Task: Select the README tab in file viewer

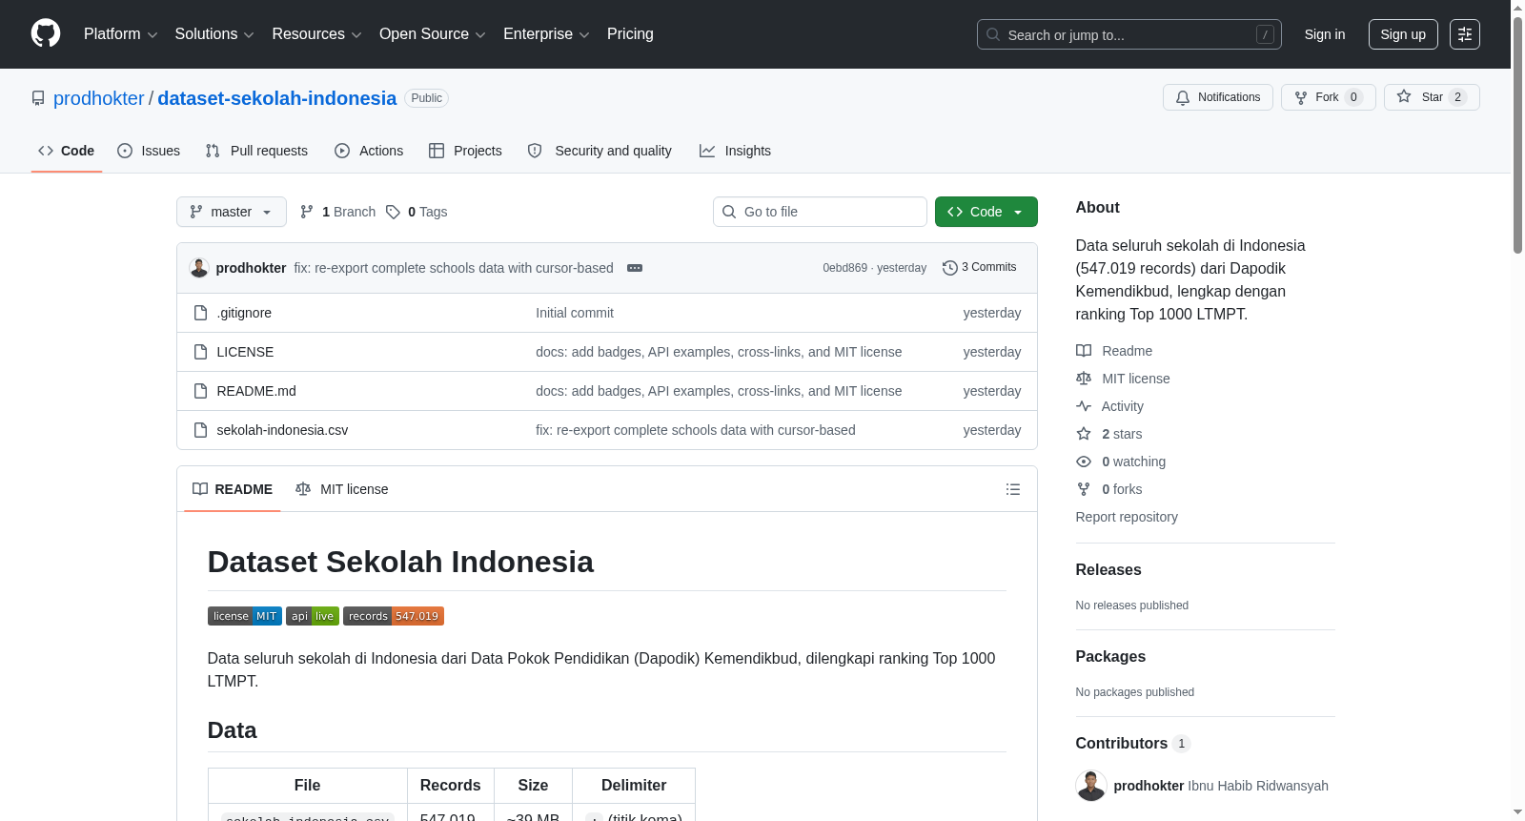Action: [x=233, y=489]
